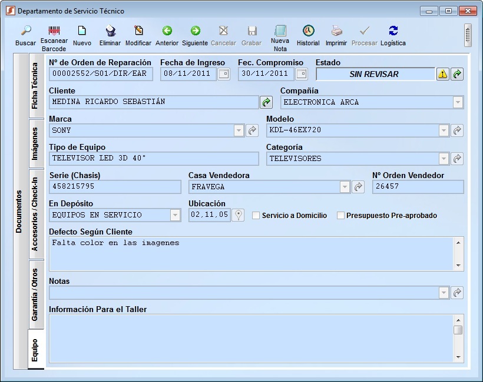
Task: Click the Información Para el Taller text area
Action: 251,339
